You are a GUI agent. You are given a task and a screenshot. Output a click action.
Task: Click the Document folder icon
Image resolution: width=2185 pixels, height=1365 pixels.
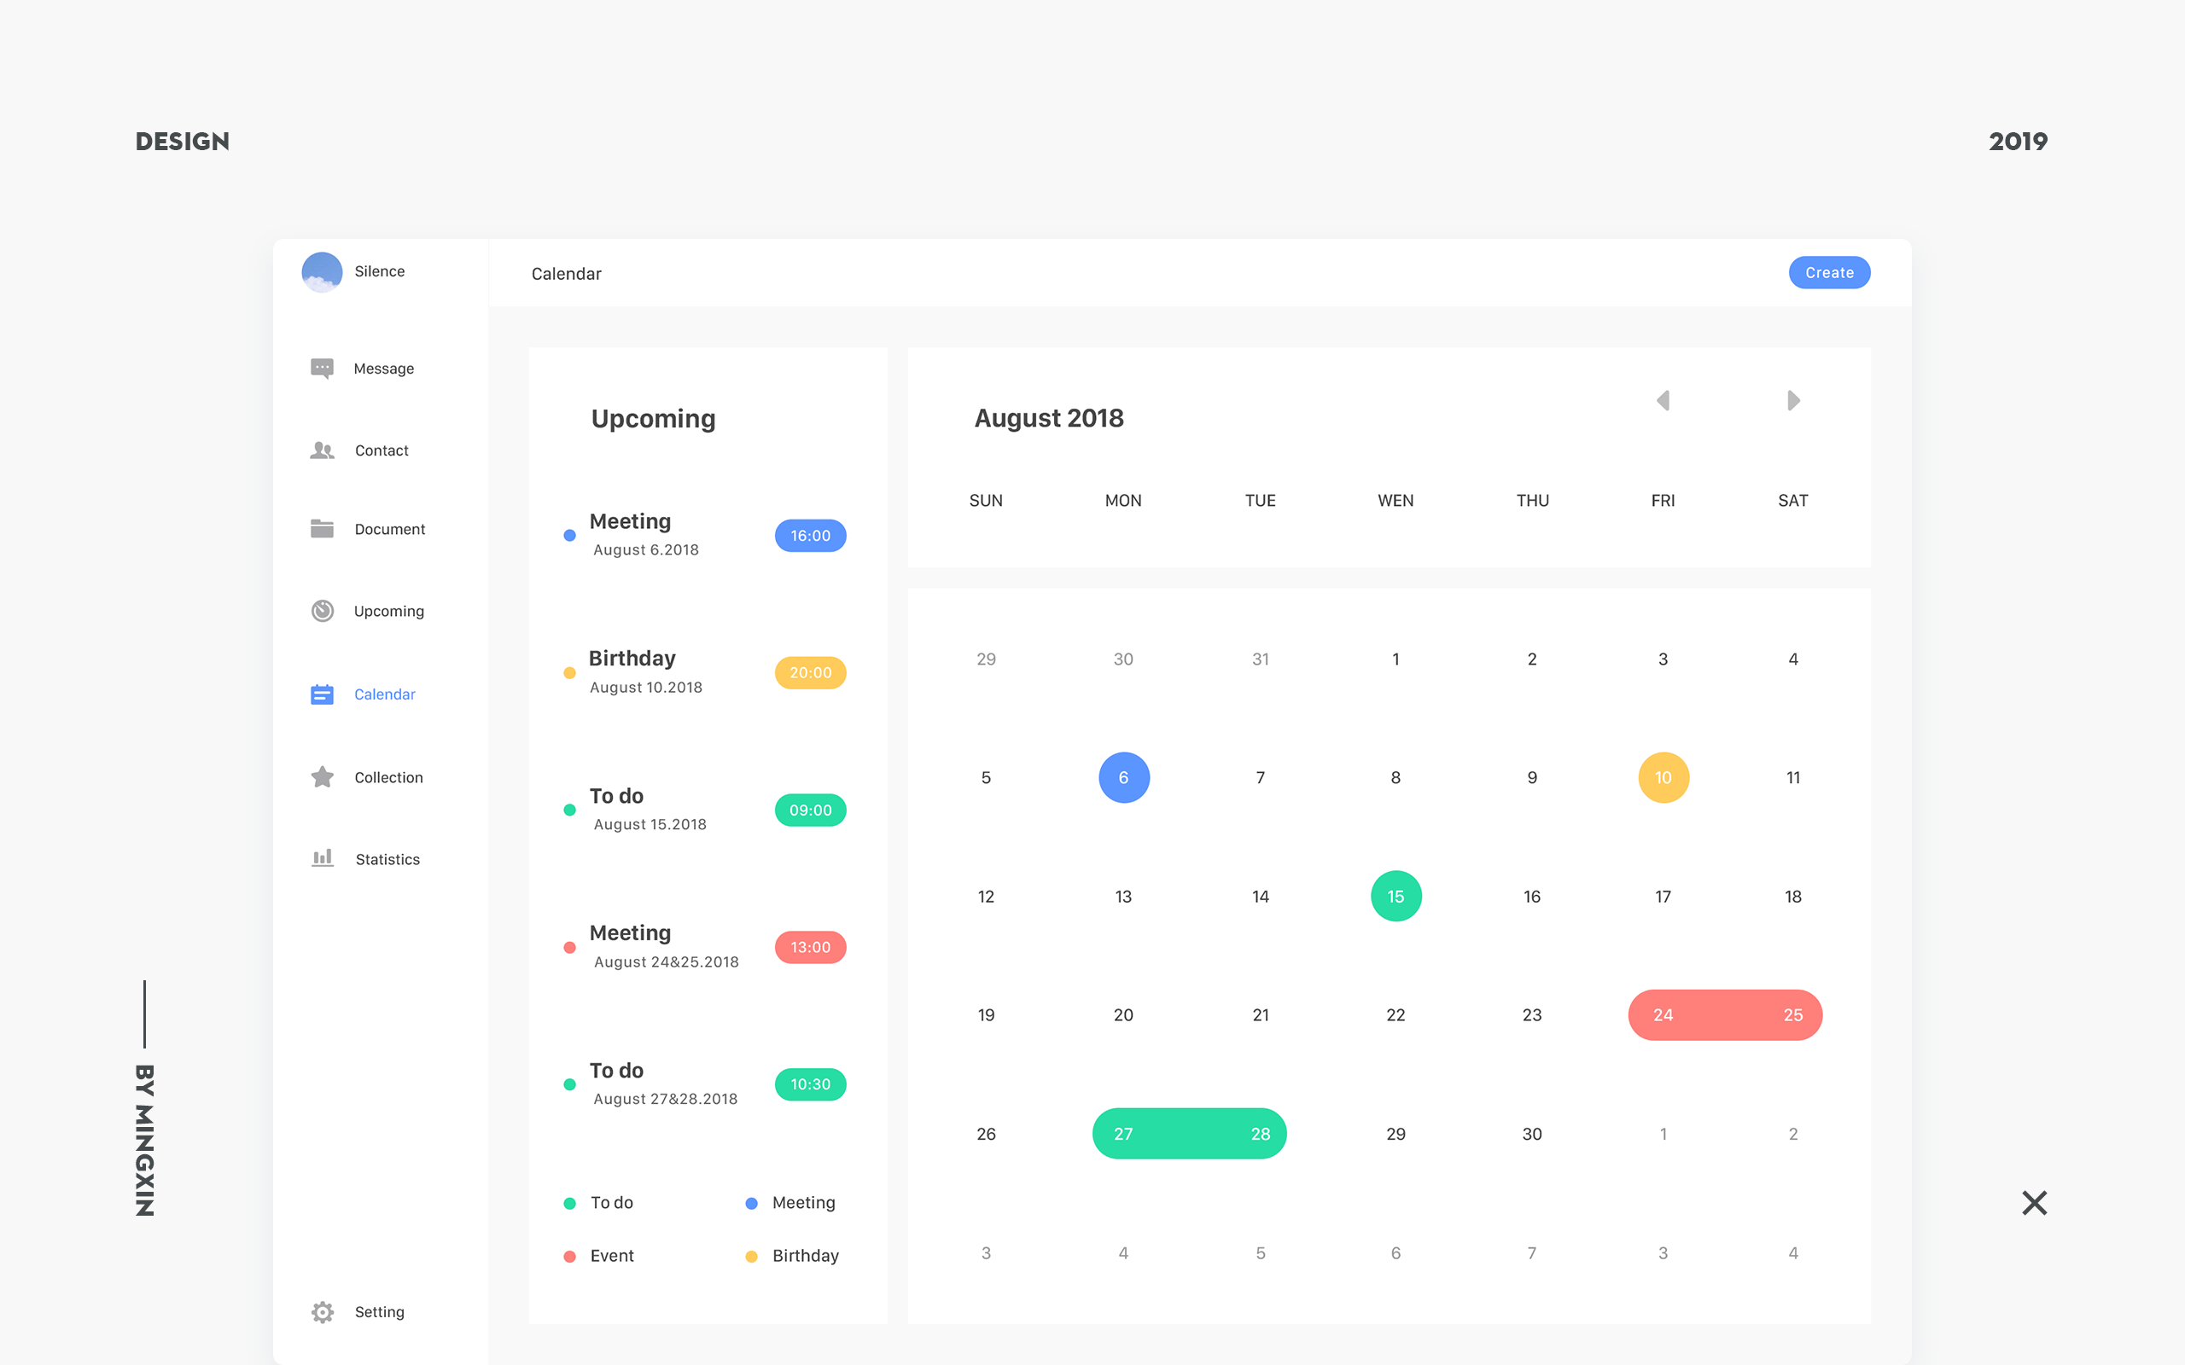click(322, 529)
